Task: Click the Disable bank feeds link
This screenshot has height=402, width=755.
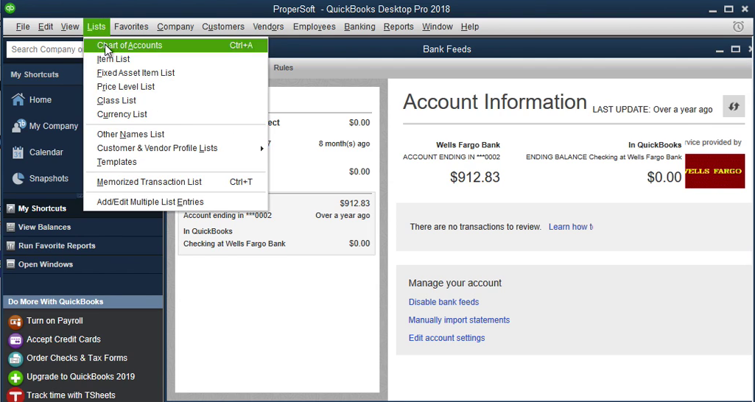Action: [x=443, y=302]
